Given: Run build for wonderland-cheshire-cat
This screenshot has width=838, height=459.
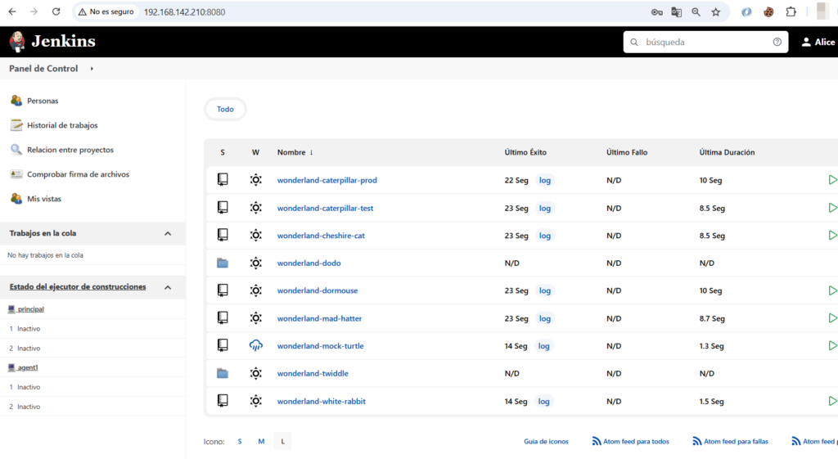Looking at the screenshot, I should [832, 235].
